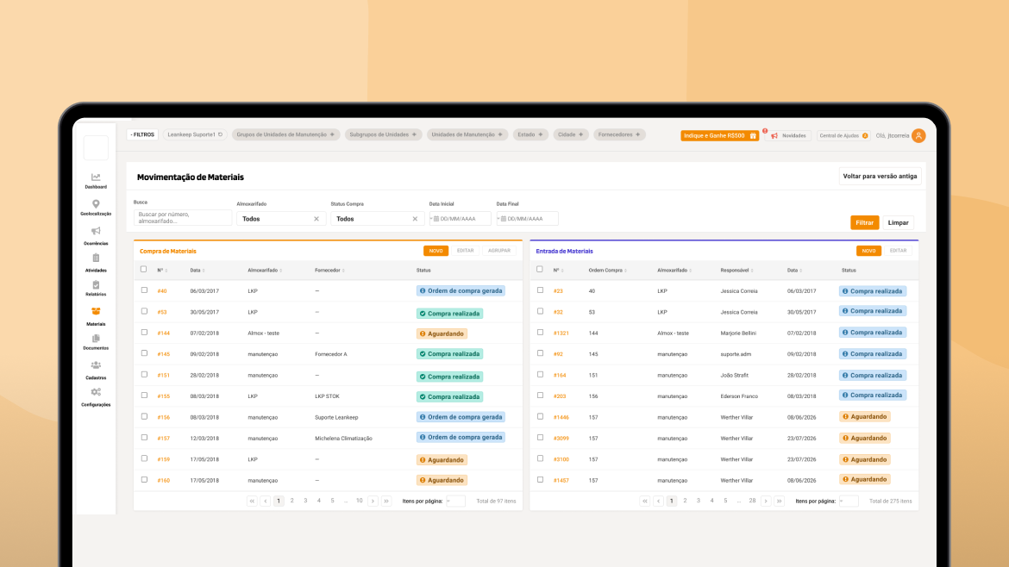Toggle the FILTROS collapse button
Image resolution: width=1009 pixels, height=567 pixels.
tap(142, 135)
